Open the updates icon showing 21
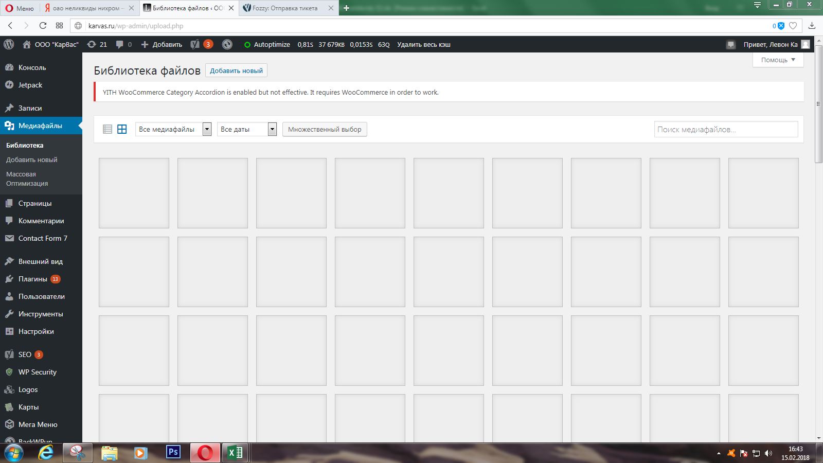This screenshot has width=823, height=463. click(97, 44)
